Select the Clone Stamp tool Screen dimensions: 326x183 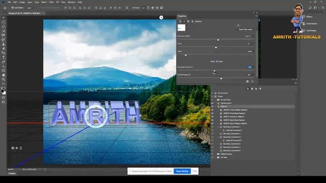tap(4, 44)
